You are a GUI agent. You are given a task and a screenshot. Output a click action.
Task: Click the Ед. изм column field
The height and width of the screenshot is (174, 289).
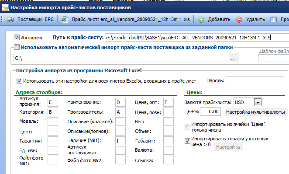pyautogui.click(x=53, y=150)
